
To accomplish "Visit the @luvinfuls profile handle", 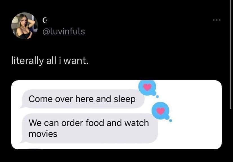I will 64,31.
